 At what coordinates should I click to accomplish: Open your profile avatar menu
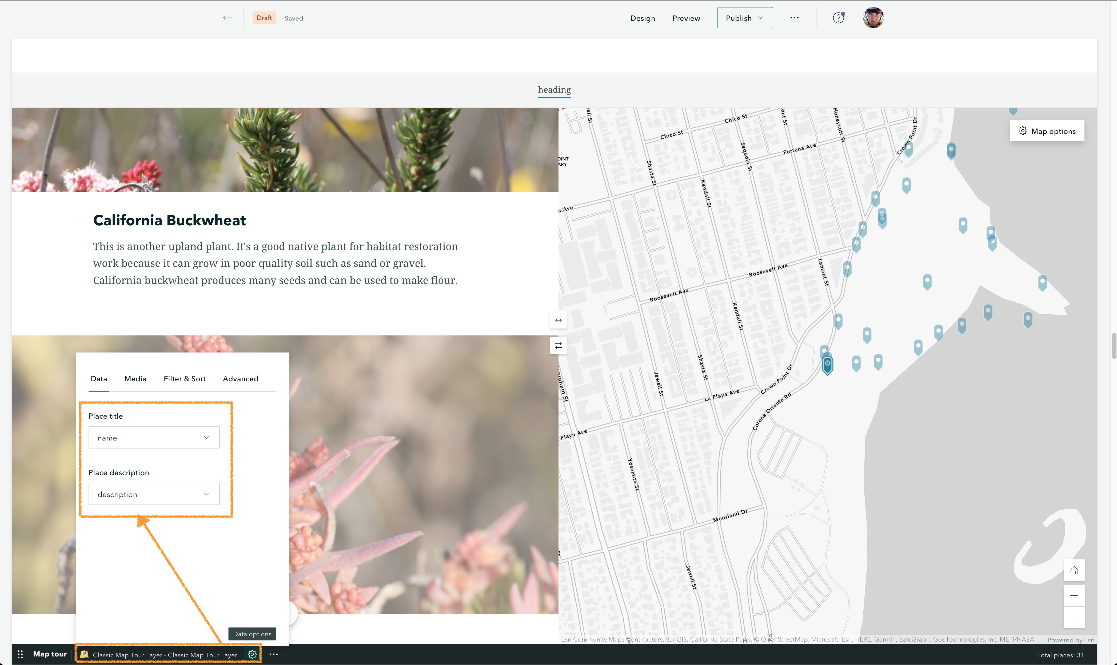point(873,18)
